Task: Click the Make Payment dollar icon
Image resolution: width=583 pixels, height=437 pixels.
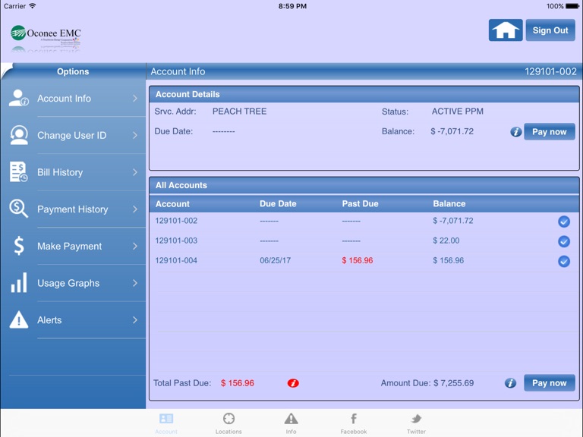Action: (18, 246)
